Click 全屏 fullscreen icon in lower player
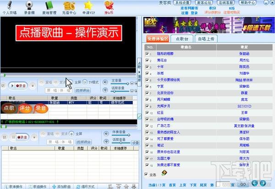275x189 pixels. click(71, 134)
